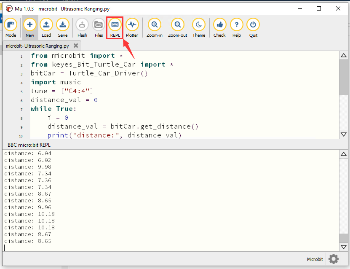This screenshot has height=269, width=350.
Task: Create a New file
Action: click(29, 27)
